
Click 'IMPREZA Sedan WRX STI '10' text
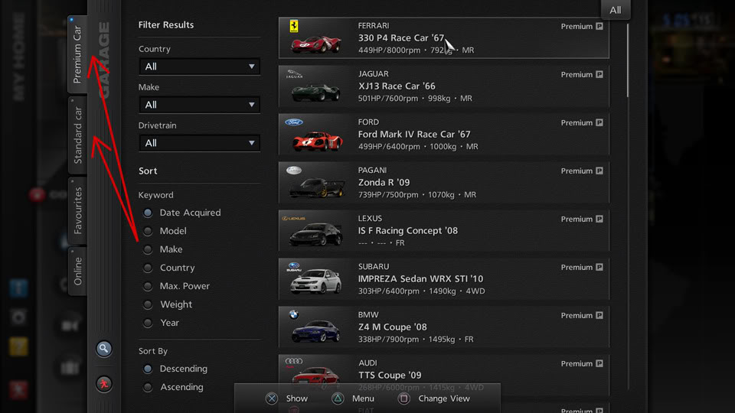(420, 279)
